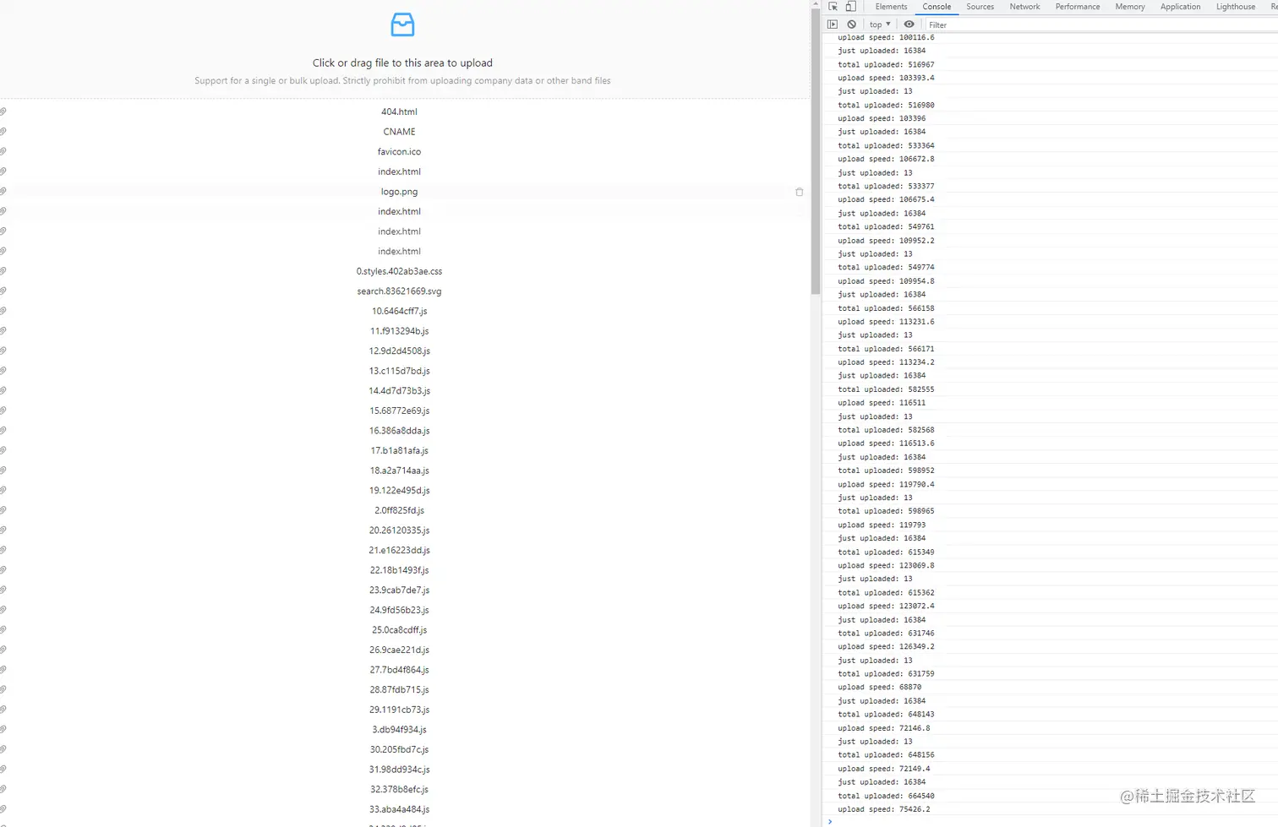
Task: Click the console prompt chevron
Action: (830, 821)
